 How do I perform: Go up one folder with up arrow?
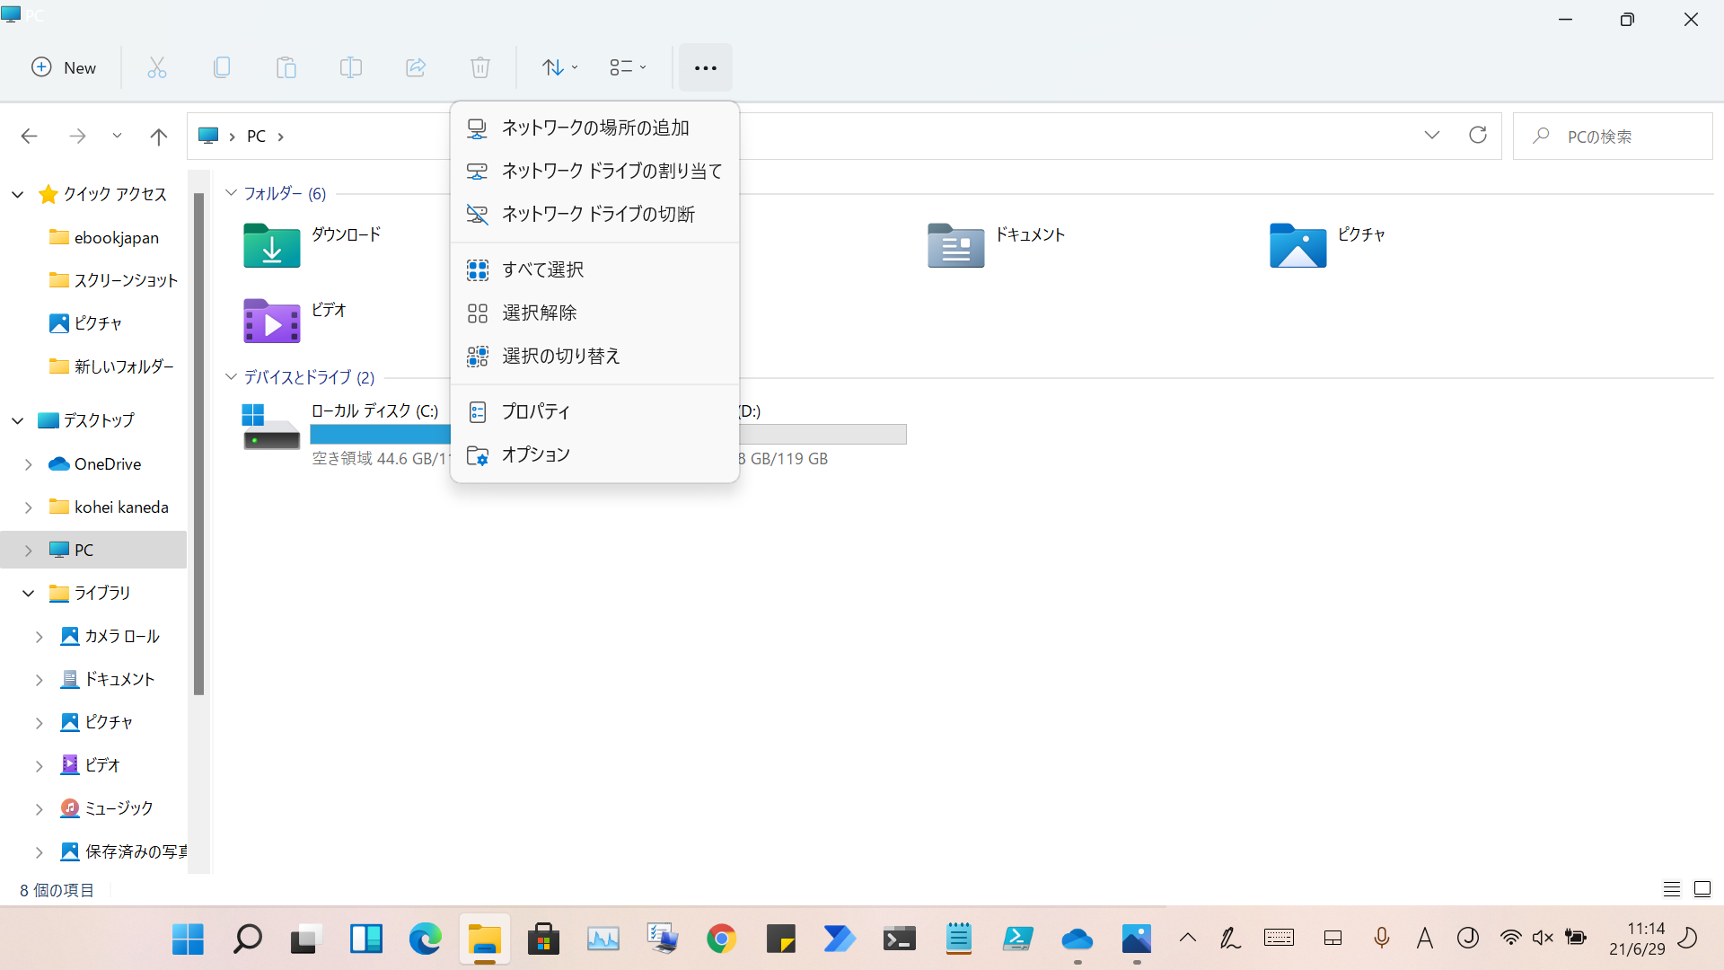click(158, 137)
